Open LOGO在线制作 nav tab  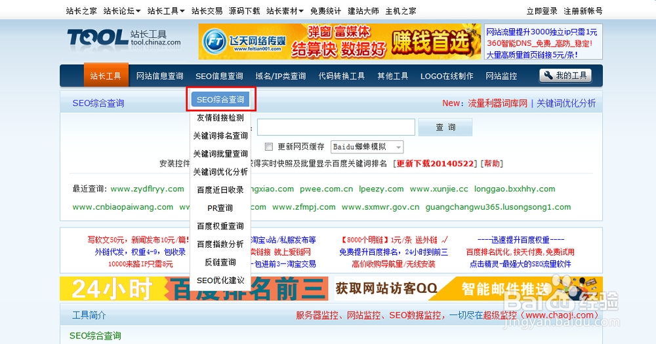pyautogui.click(x=447, y=76)
